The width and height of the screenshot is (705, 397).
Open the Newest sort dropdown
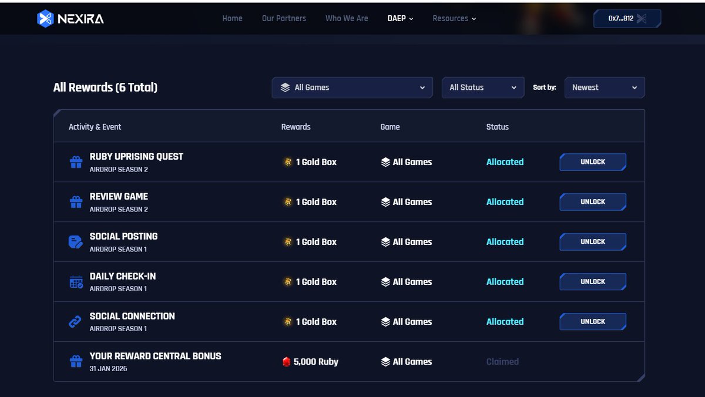pyautogui.click(x=605, y=88)
